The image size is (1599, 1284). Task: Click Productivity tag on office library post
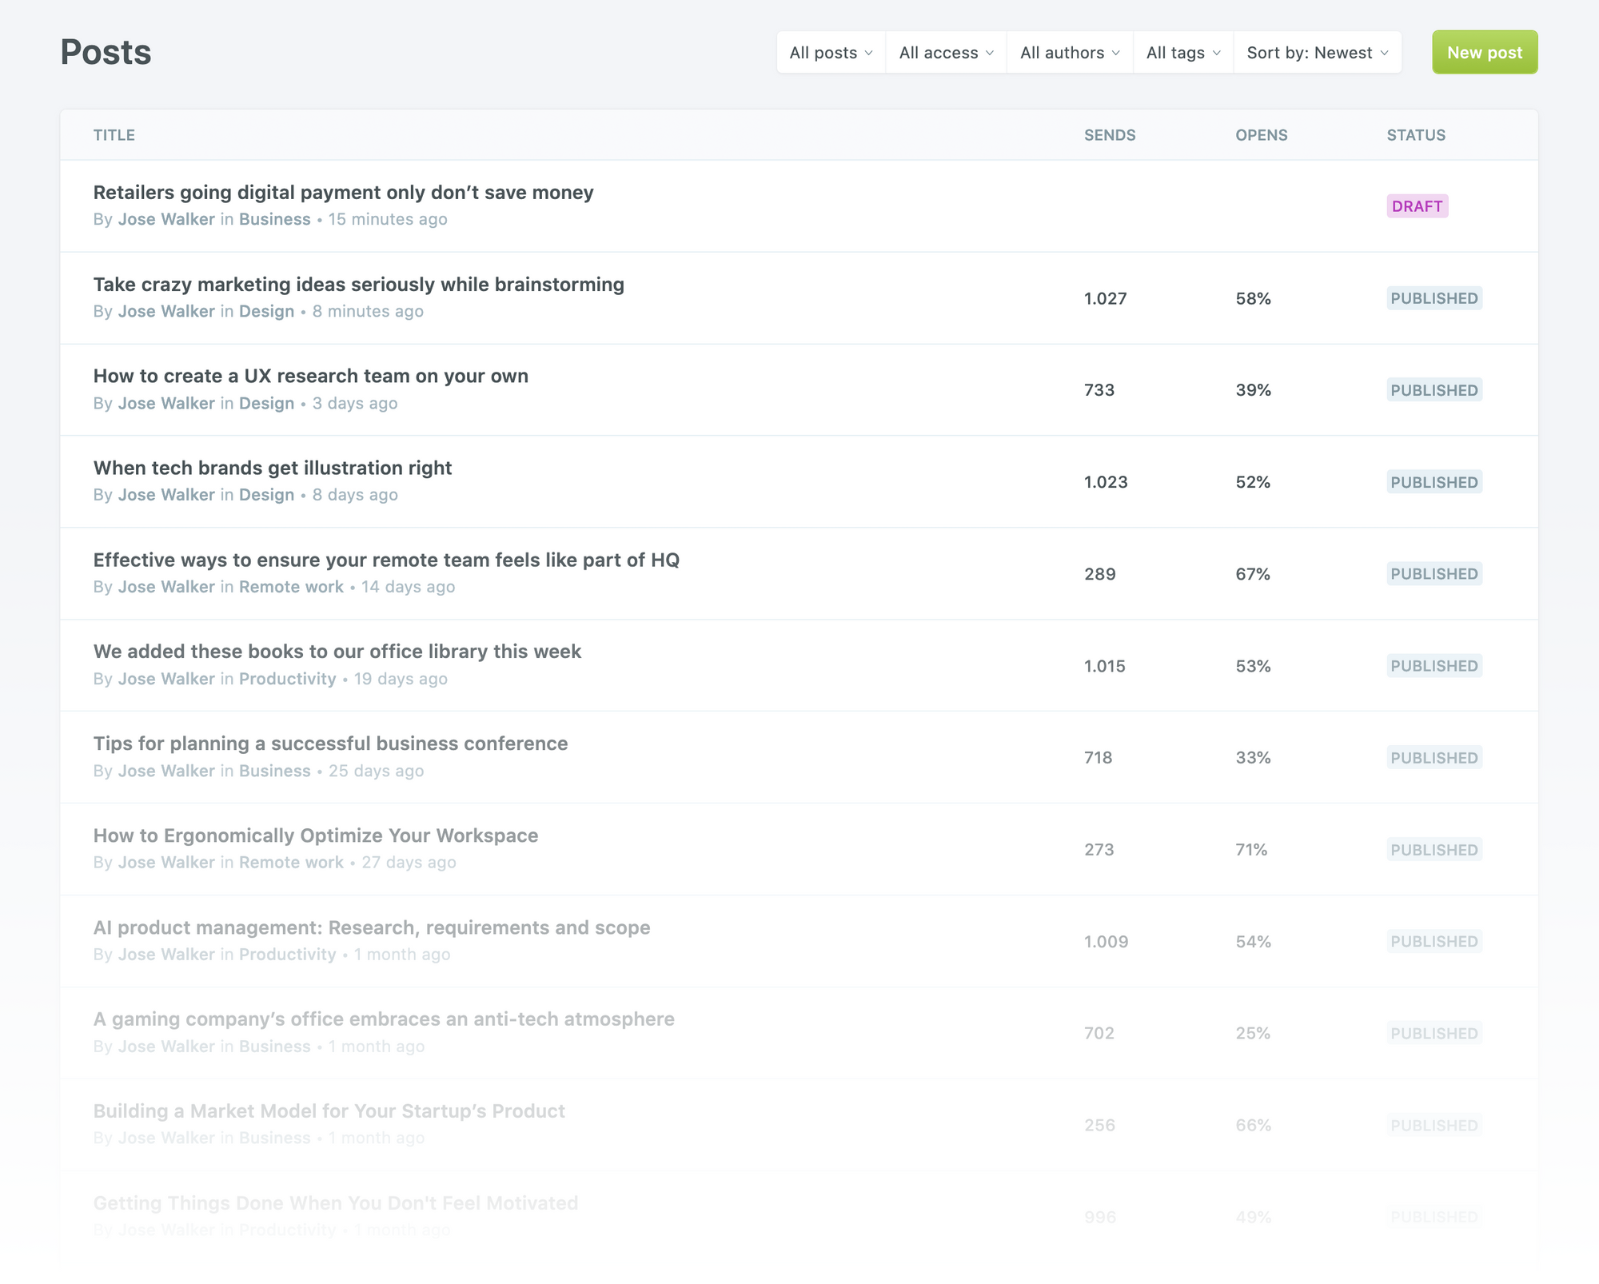(287, 679)
